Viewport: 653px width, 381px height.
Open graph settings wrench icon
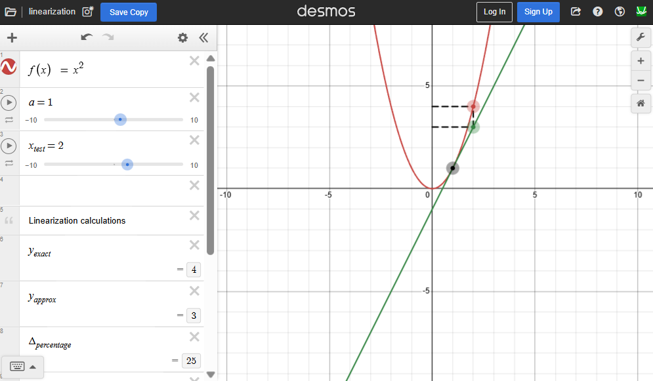[x=641, y=37]
